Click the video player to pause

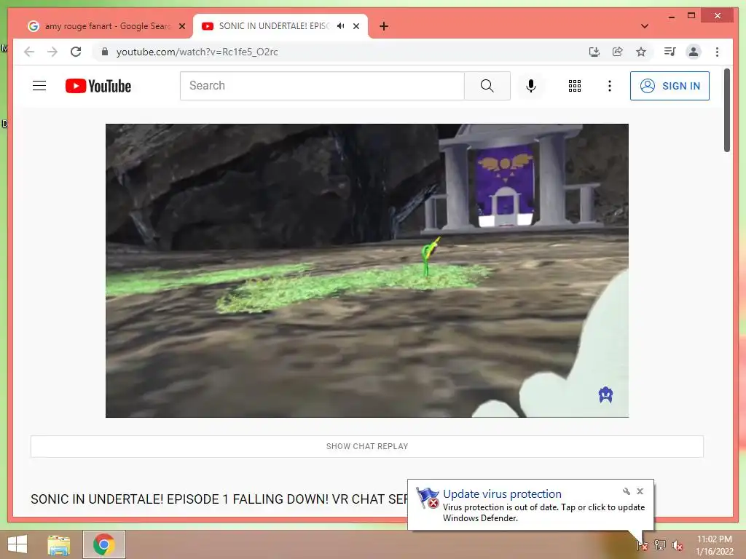coord(367,271)
